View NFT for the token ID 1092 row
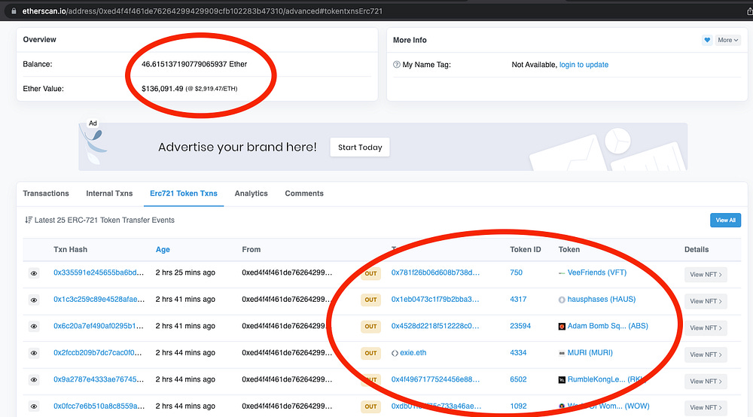Image resolution: width=753 pixels, height=417 pixels. click(x=706, y=407)
